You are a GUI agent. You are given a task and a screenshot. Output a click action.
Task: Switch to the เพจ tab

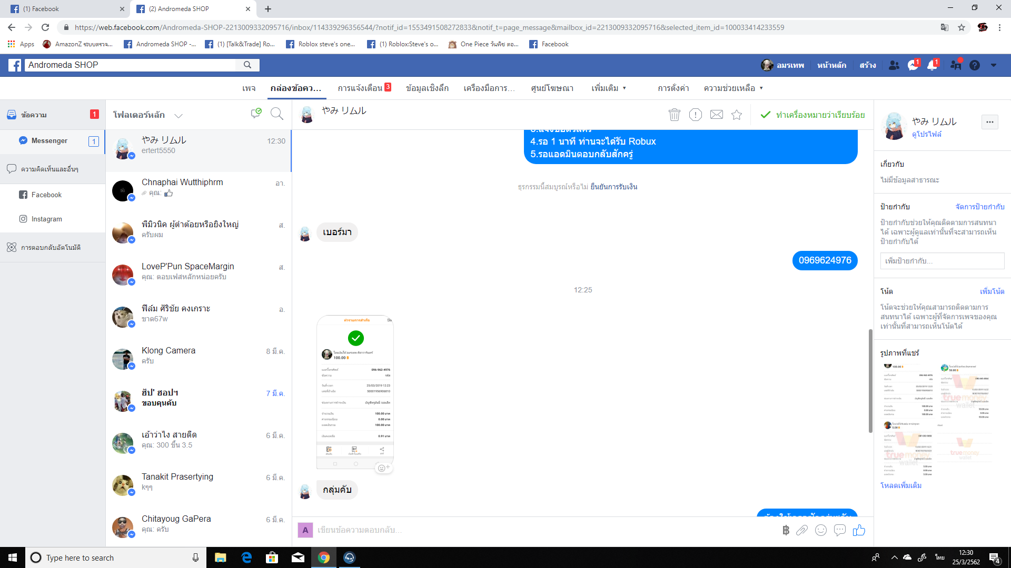(x=249, y=88)
